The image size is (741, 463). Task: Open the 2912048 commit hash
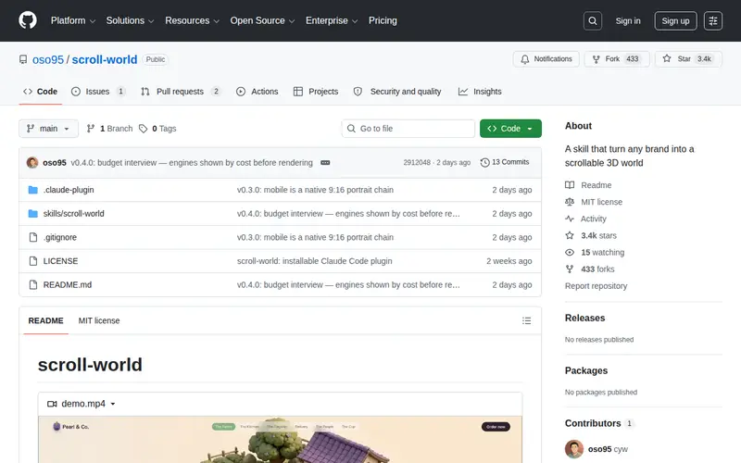417,162
